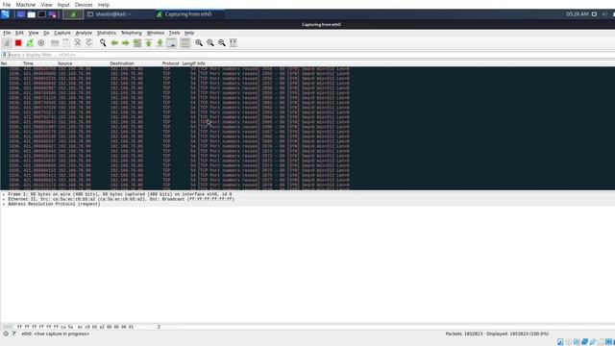Open the Kali applications menu icon
This screenshot has width=615, height=346.
pos(6,14)
